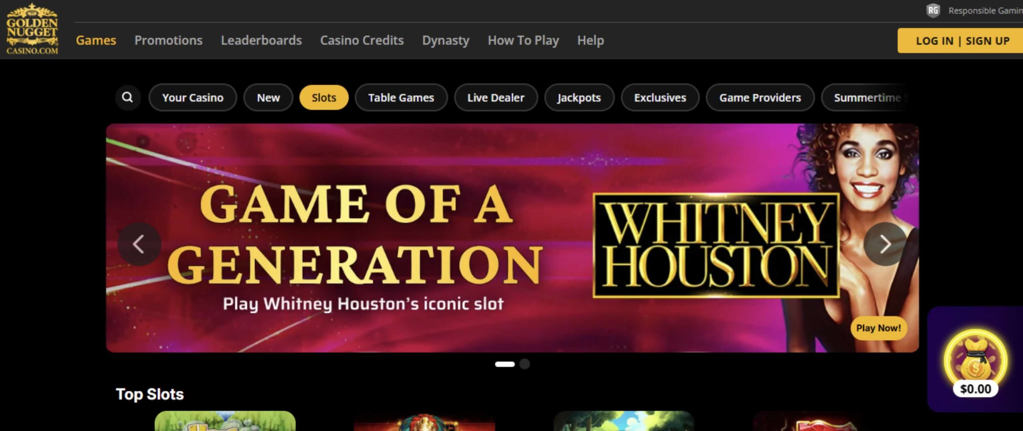Open the Help page
The image size is (1023, 431).
click(x=591, y=40)
